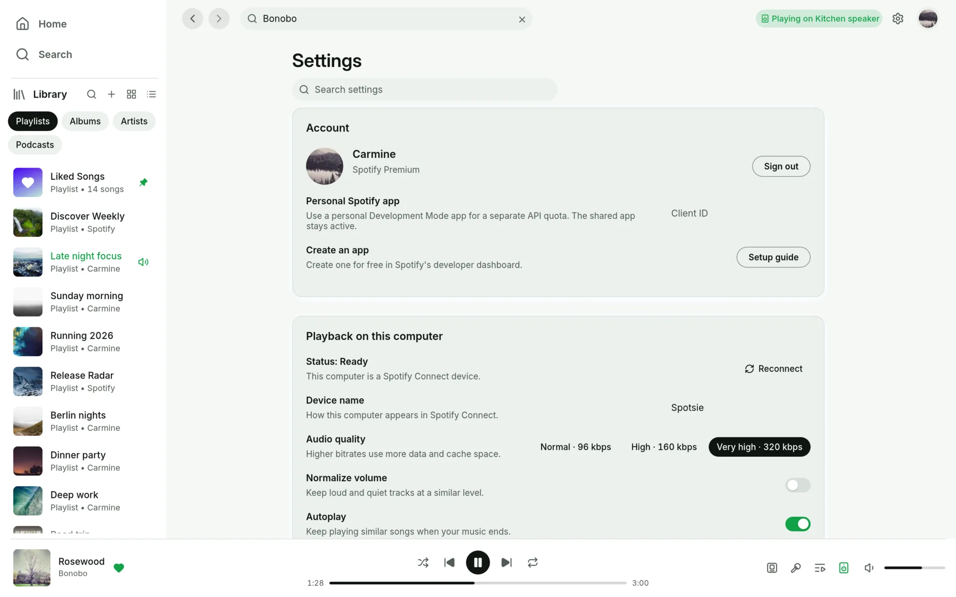Image resolution: width=956 pixels, height=597 pixels.
Task: Select Normal 96 kbps audio quality
Action: (x=576, y=447)
